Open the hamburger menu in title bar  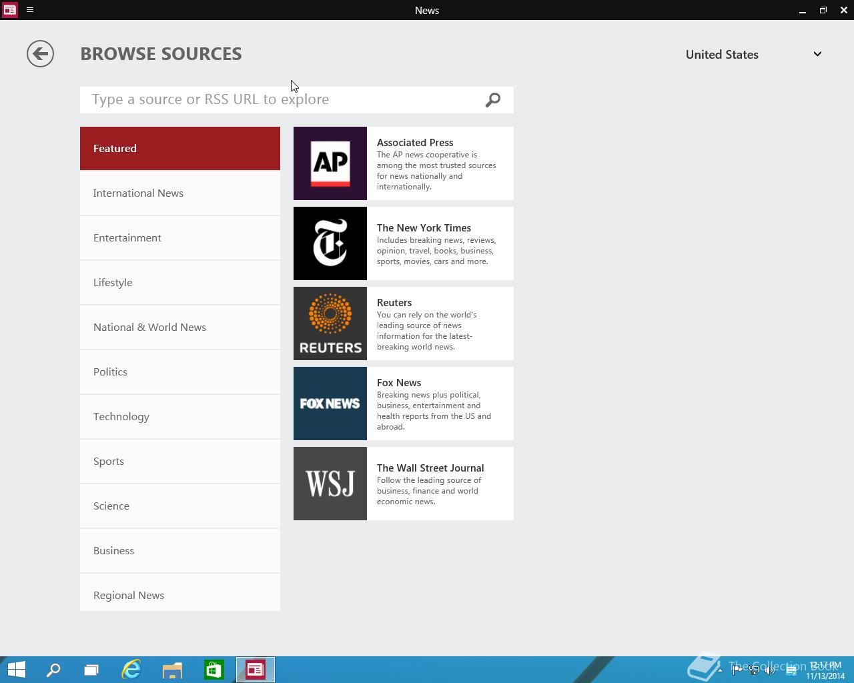[30, 10]
